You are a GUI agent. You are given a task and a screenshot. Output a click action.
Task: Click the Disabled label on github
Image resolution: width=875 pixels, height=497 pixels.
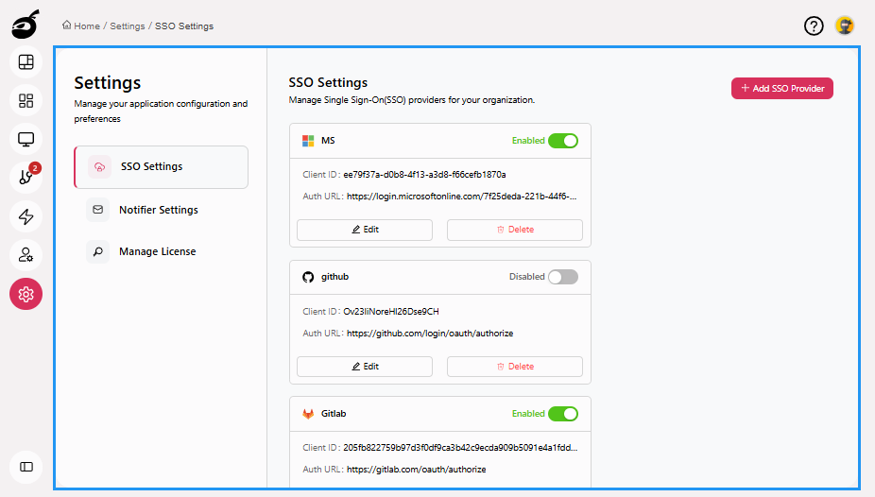(x=526, y=277)
